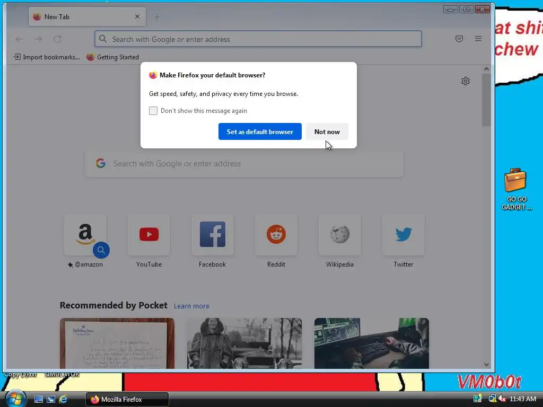The image size is (543, 407).
Task: Open the gamer keyboard Pocket story
Action: [x=372, y=343]
